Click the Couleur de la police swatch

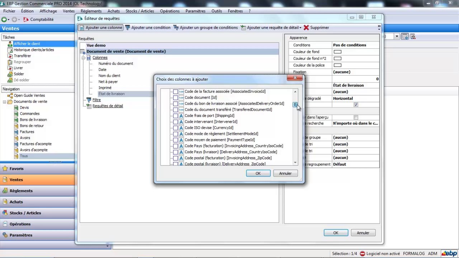click(337, 65)
